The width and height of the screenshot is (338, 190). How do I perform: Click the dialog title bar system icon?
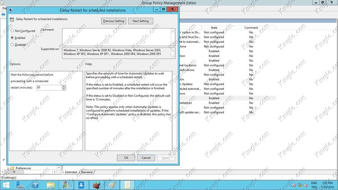(x=11, y=10)
